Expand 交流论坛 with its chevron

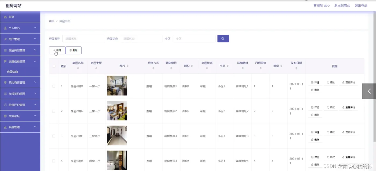pos(35,116)
